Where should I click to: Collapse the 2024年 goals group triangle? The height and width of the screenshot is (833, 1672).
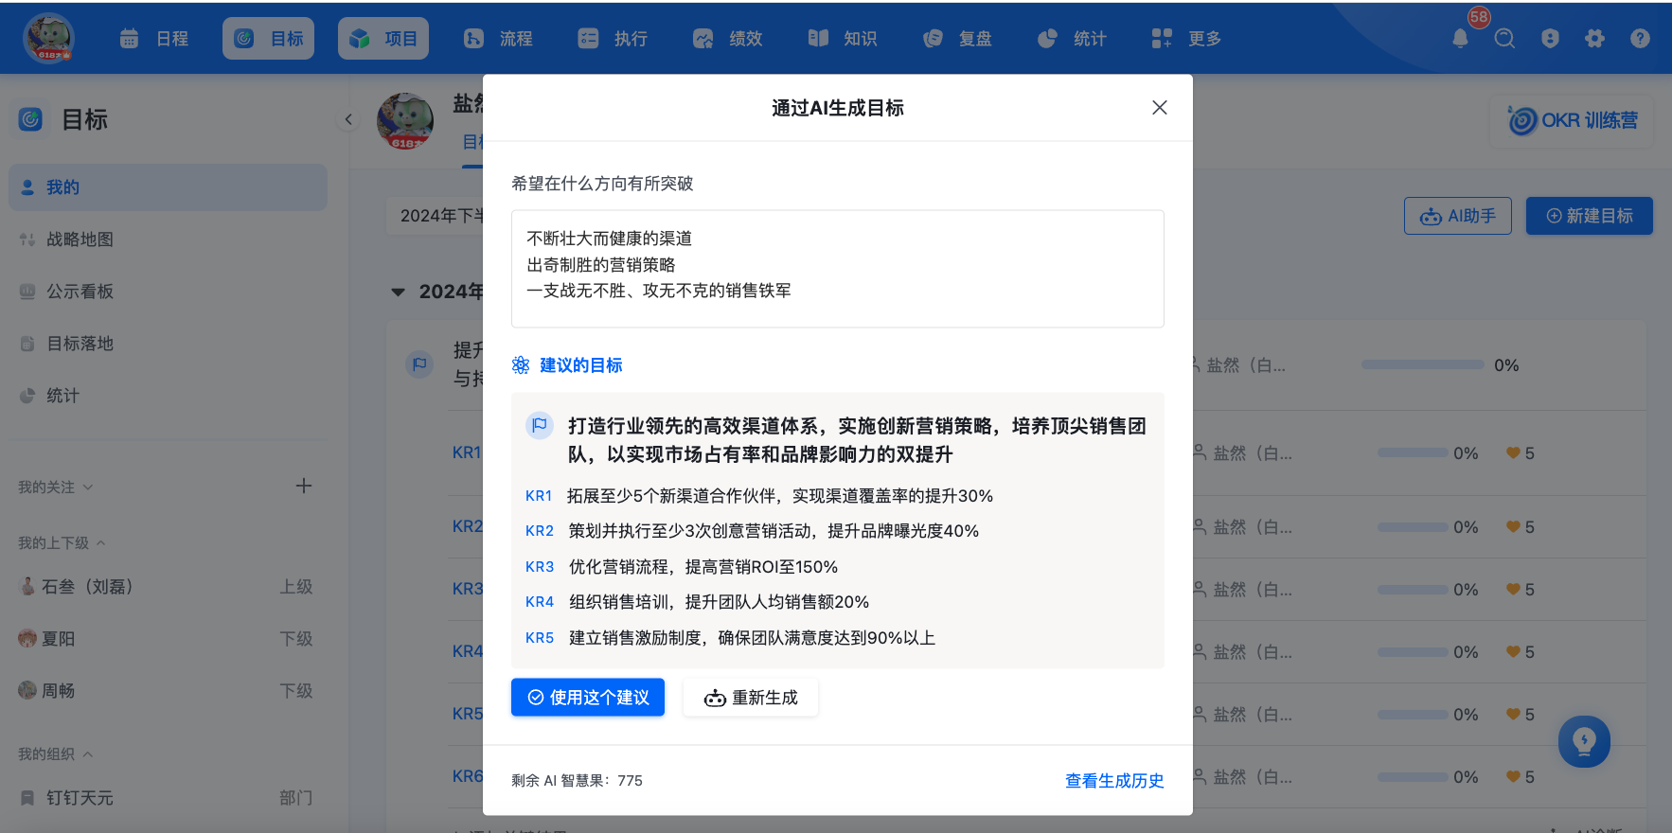[x=399, y=292]
